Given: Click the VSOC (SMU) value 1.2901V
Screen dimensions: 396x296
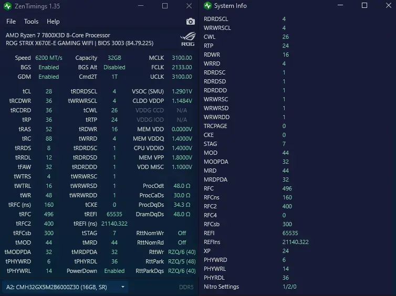Looking at the screenshot, I should [182, 91].
